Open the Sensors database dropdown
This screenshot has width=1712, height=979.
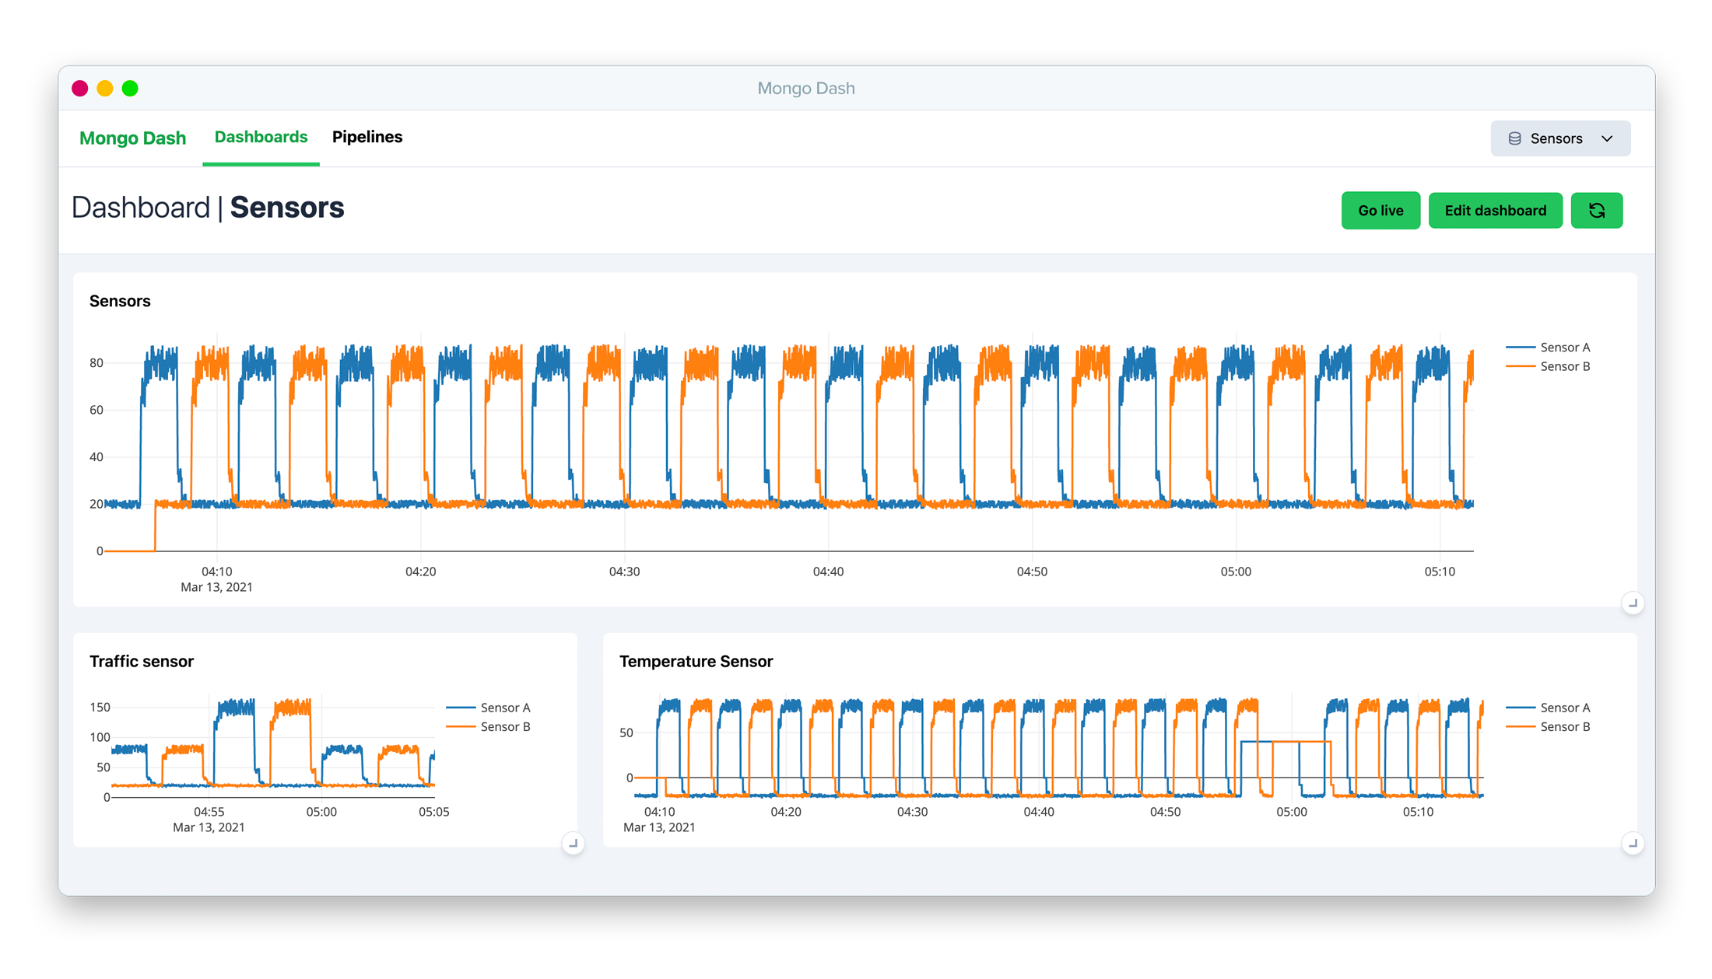(x=1556, y=138)
